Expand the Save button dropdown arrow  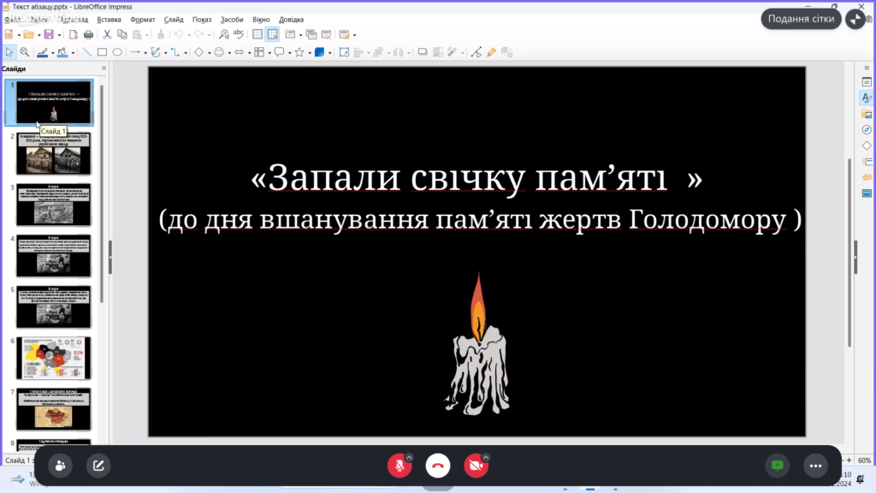tap(58, 35)
